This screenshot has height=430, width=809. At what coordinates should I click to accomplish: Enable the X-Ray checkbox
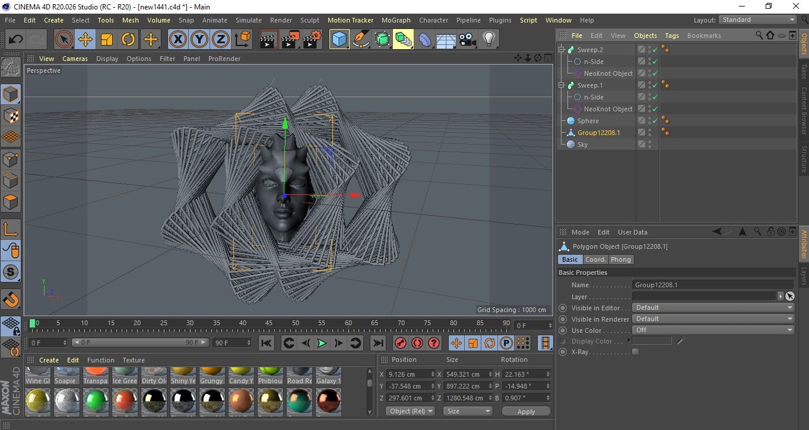click(636, 352)
